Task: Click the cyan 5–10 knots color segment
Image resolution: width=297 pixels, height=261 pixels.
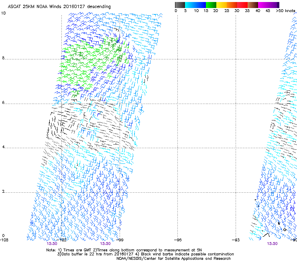Action: 190,5
